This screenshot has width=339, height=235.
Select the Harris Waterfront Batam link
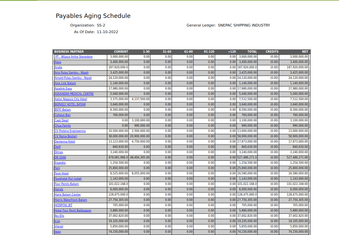pos(71,200)
